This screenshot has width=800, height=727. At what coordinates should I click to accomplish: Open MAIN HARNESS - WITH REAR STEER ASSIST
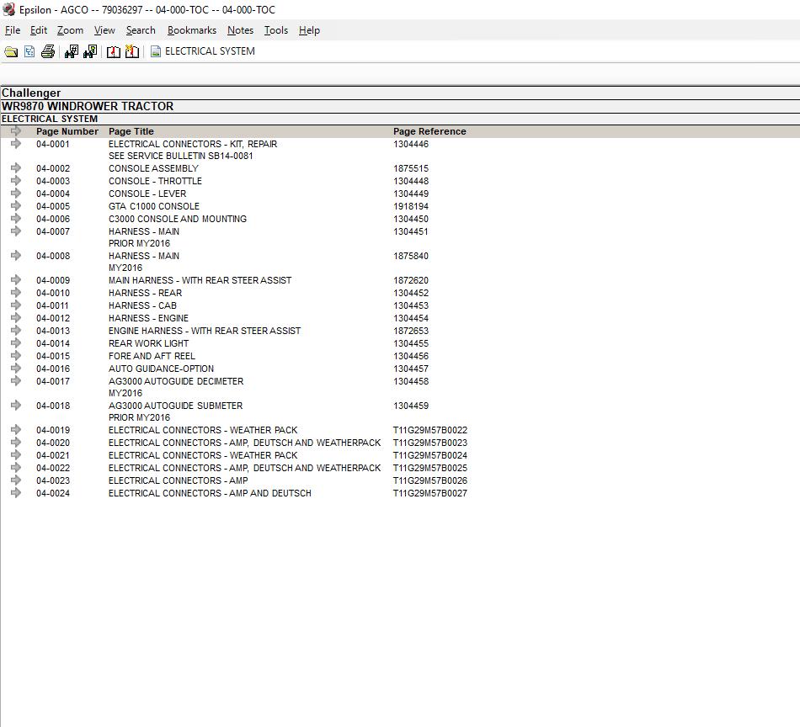coord(200,280)
